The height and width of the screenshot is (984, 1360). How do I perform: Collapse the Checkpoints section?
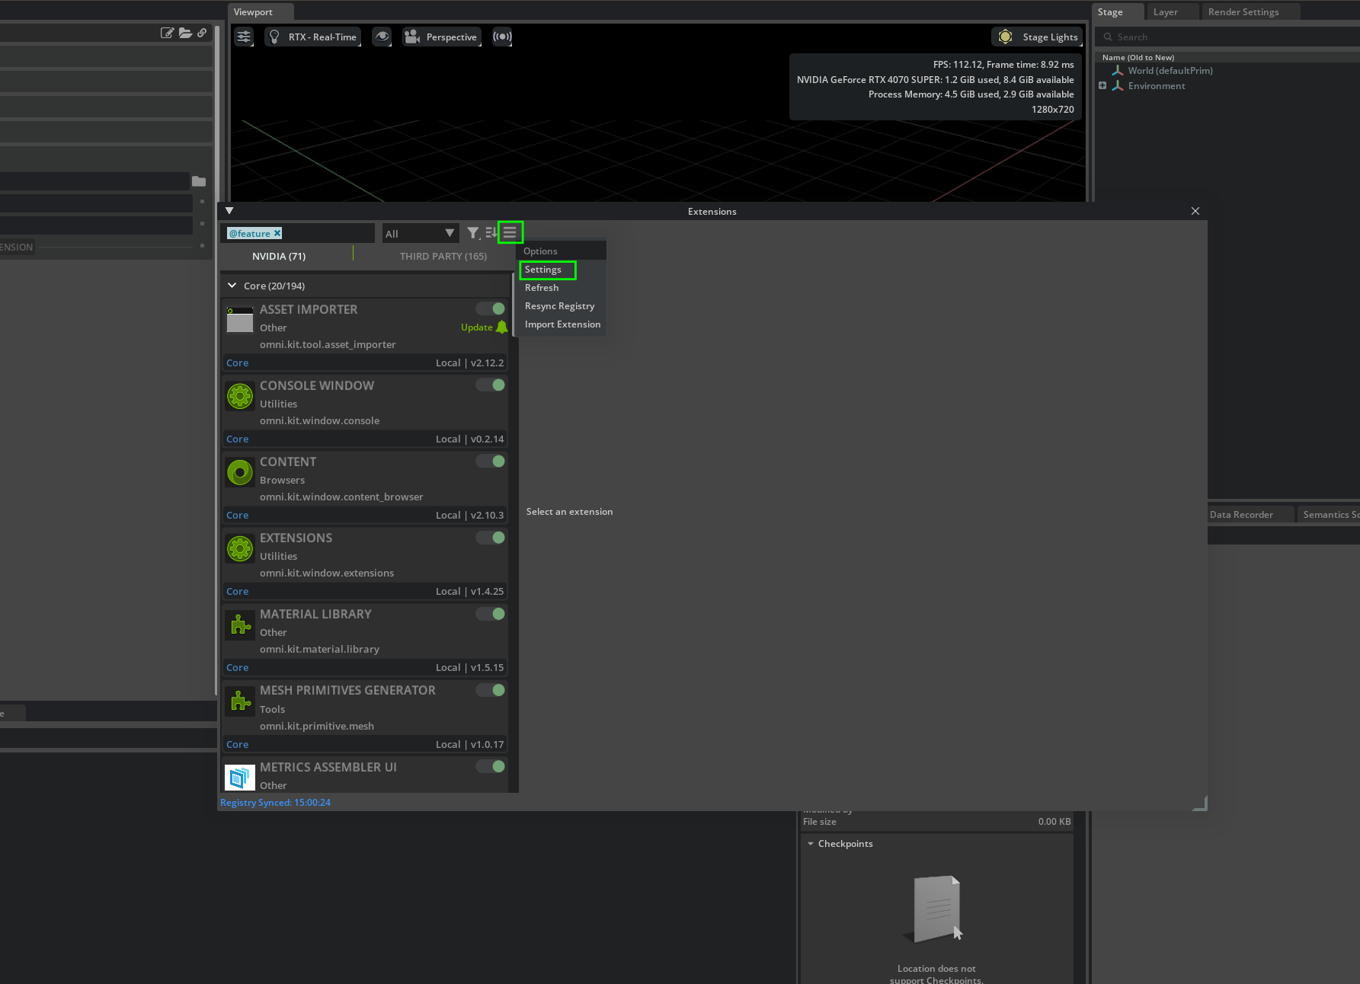(x=811, y=844)
